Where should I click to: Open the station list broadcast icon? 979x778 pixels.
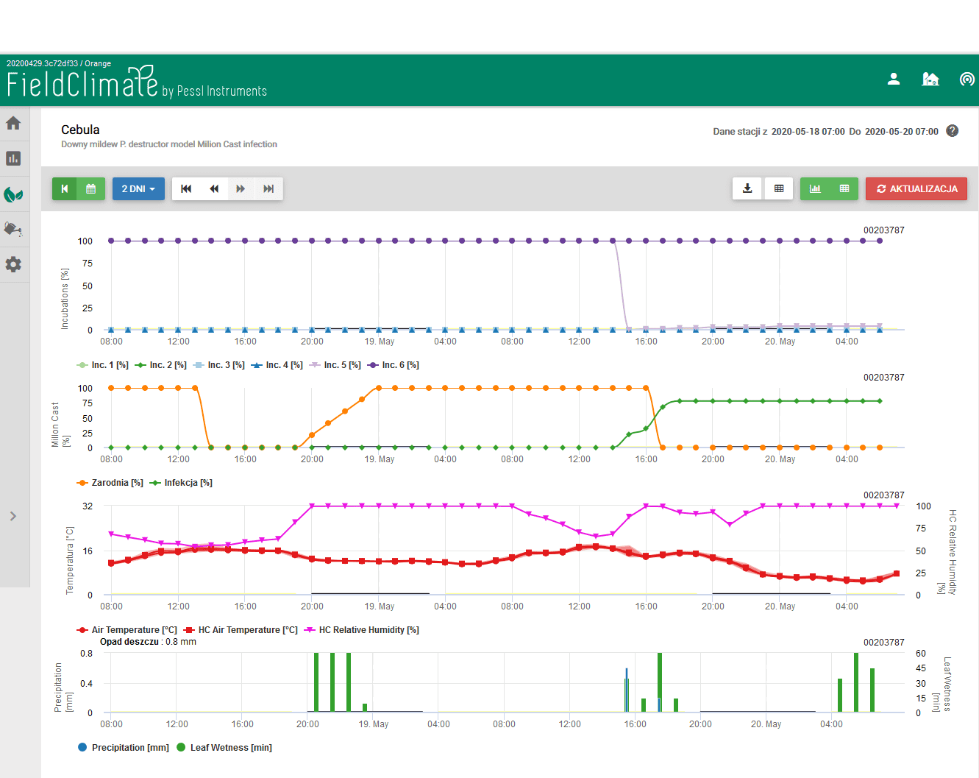coord(966,79)
